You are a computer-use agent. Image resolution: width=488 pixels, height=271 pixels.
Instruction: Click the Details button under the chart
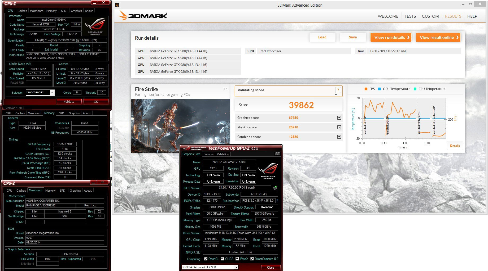point(455,146)
